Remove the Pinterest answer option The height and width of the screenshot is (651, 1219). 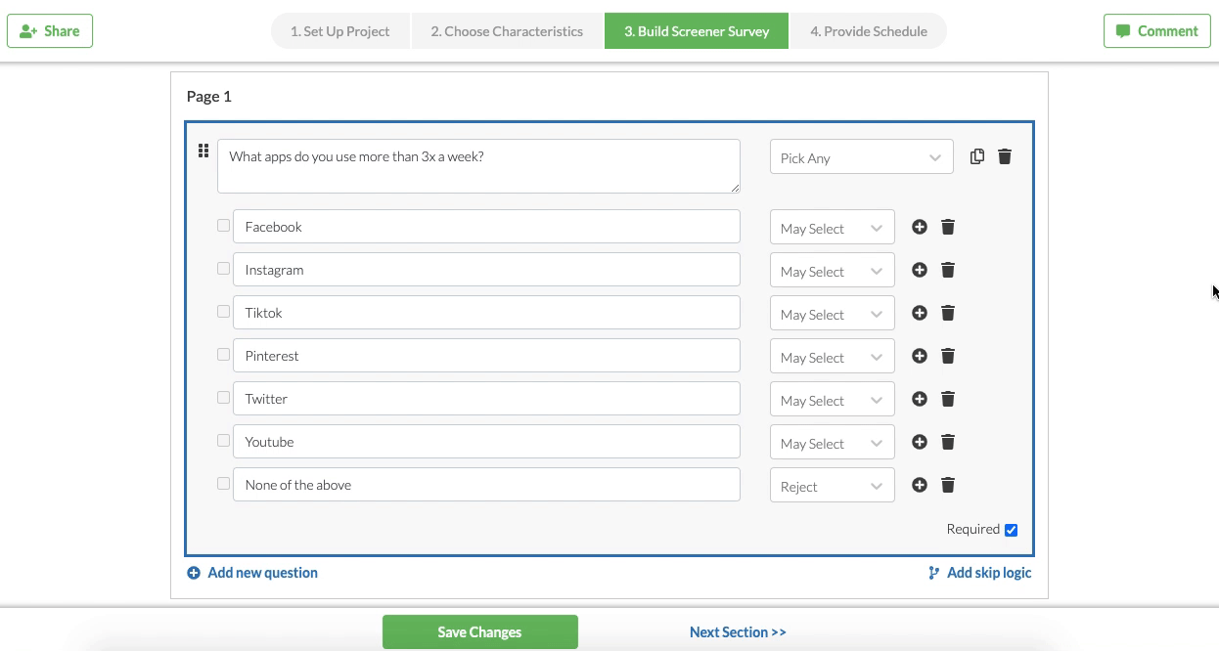point(948,356)
